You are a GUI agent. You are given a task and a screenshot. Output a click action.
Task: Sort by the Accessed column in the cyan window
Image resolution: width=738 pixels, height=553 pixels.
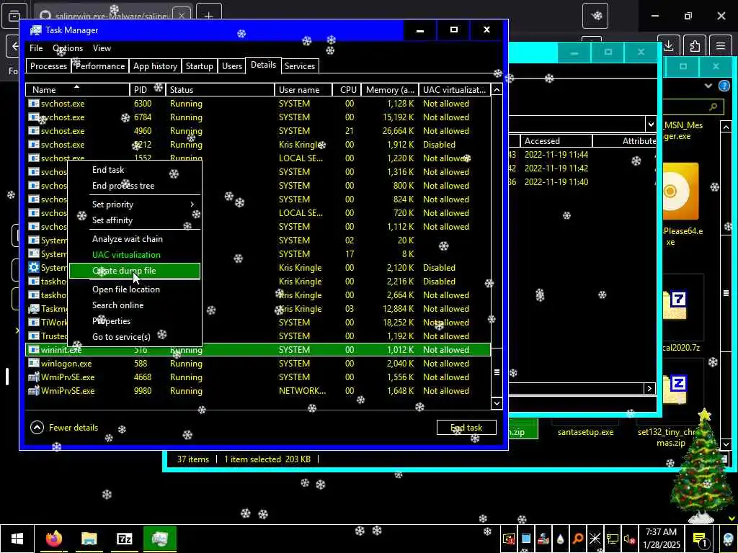pyautogui.click(x=556, y=140)
